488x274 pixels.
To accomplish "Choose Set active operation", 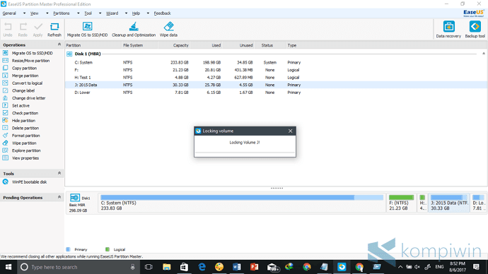I will pos(21,106).
